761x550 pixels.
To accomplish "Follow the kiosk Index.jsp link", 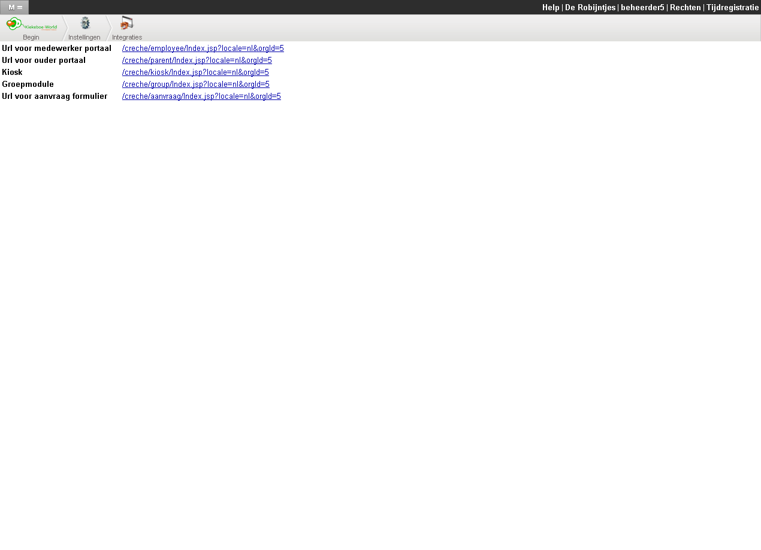I will coord(195,72).
